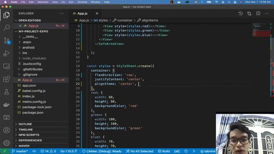Screen dimensions: 274x154
Task: Close the App.js editor tab
Action: point(97,13)
